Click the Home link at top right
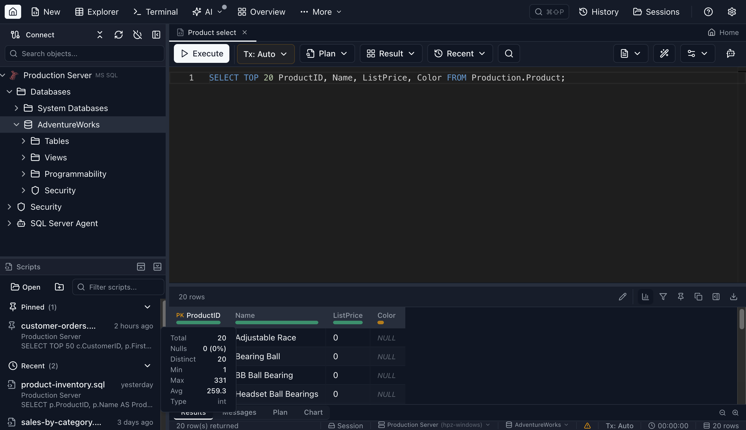 (x=723, y=33)
